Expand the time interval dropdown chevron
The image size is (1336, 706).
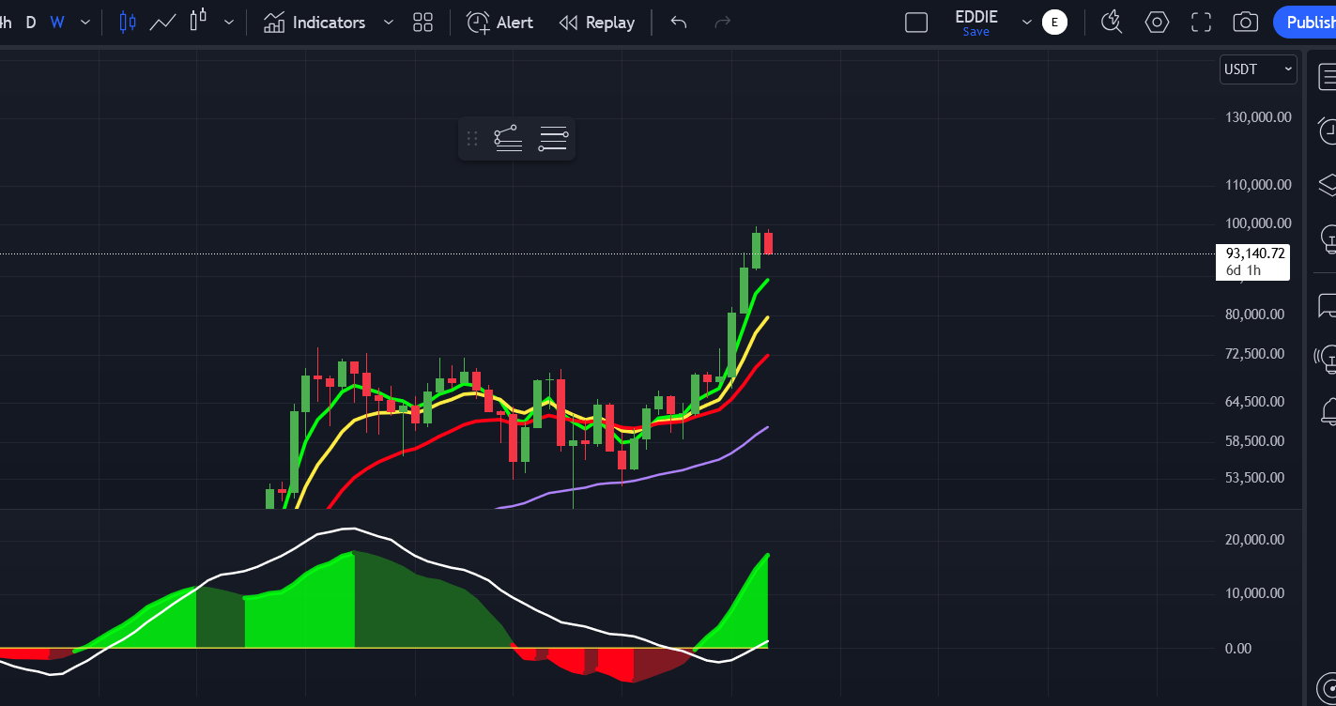pos(85,23)
